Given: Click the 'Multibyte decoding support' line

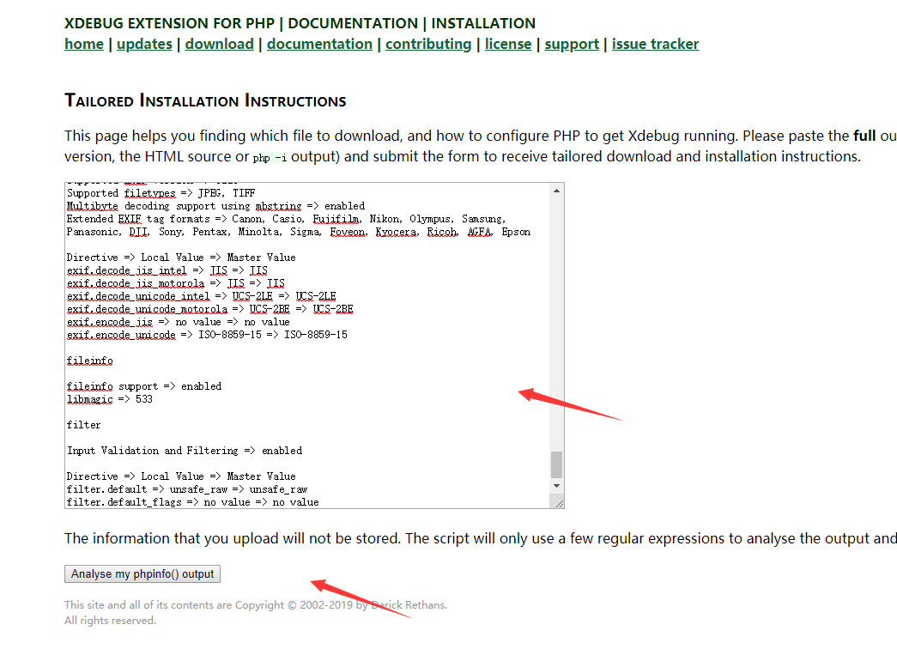Looking at the screenshot, I should click(x=215, y=206).
